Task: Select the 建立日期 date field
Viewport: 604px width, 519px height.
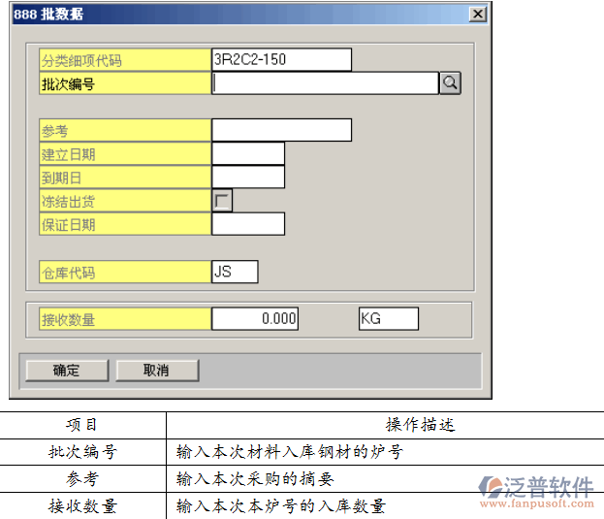Action: click(x=248, y=153)
